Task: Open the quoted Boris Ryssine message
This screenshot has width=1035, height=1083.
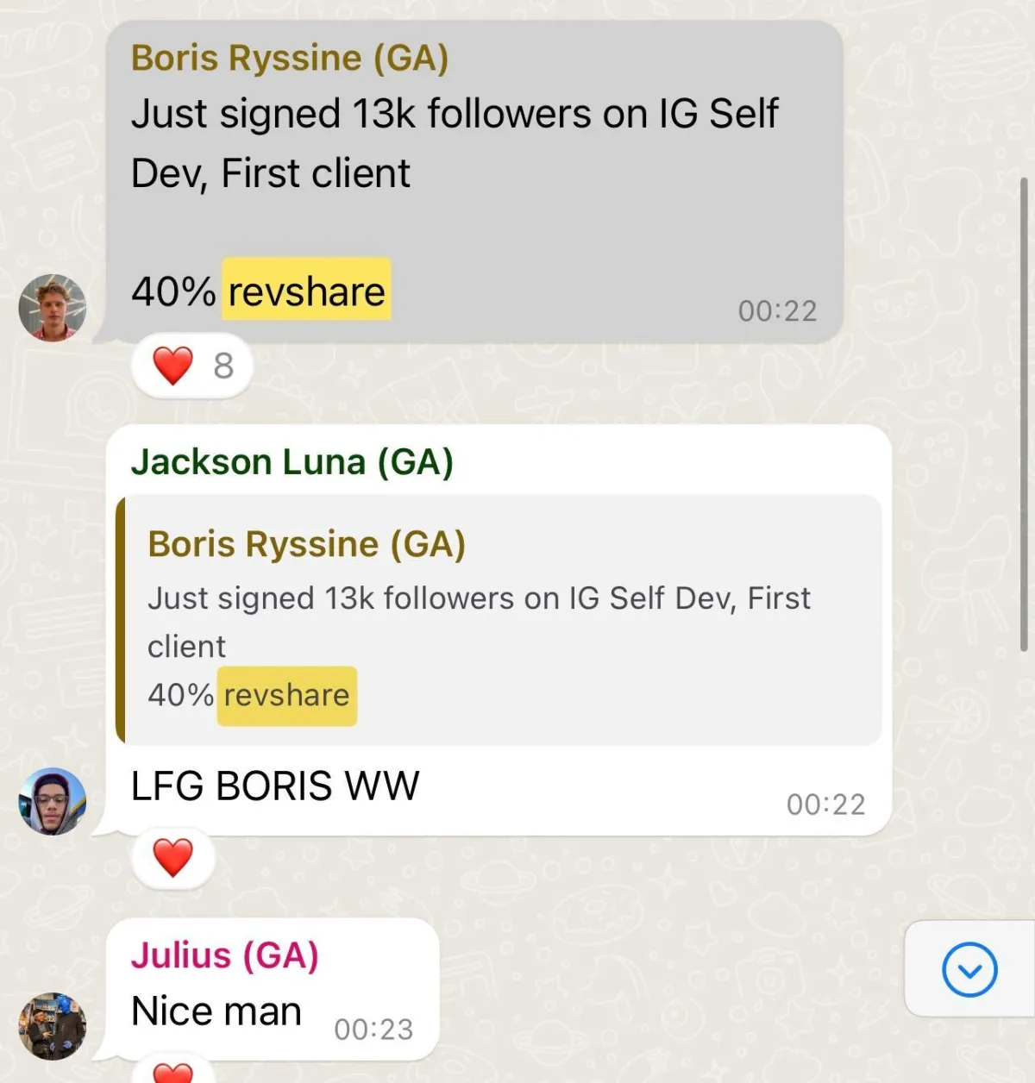Action: [x=499, y=620]
